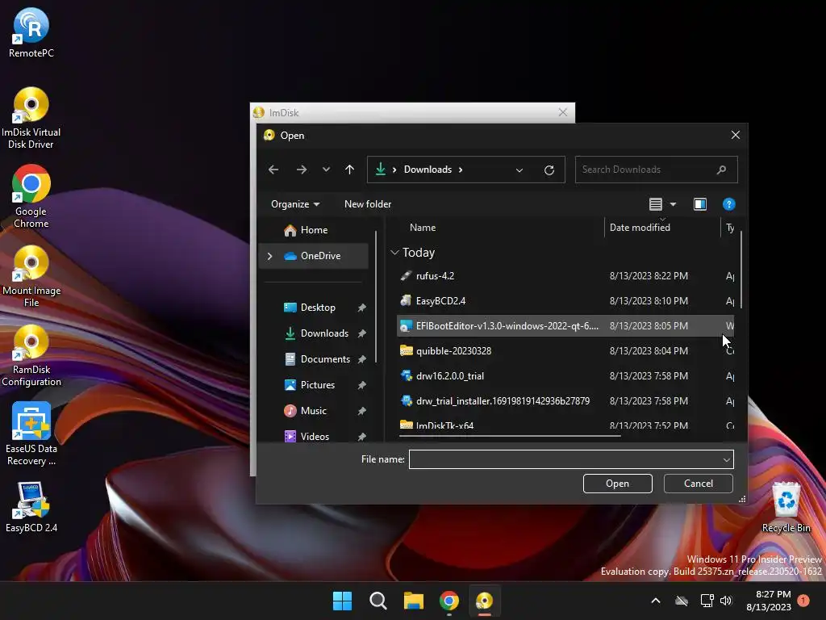Open the volume tray icon
The image size is (826, 620).
click(726, 601)
